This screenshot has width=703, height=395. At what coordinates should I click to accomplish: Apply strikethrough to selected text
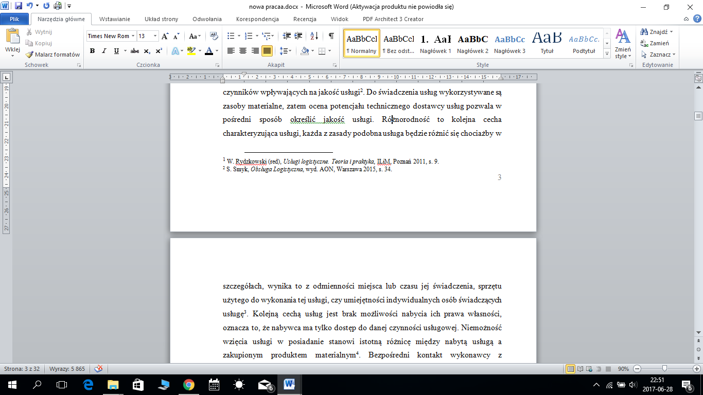coord(135,51)
